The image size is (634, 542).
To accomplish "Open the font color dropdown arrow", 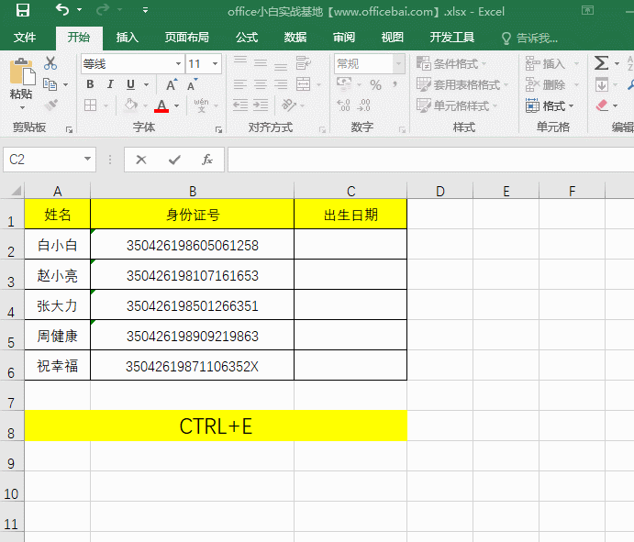I will point(177,105).
